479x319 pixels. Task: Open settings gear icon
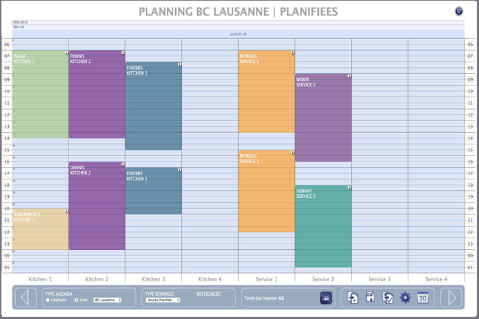(x=405, y=297)
